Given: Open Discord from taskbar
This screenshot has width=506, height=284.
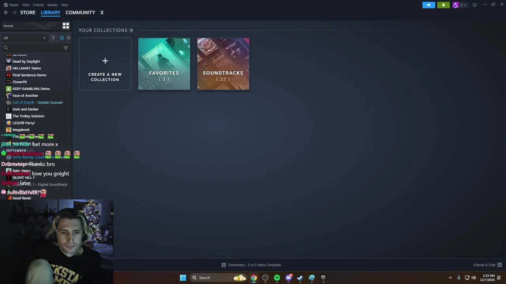Looking at the screenshot, I should [x=289, y=278].
